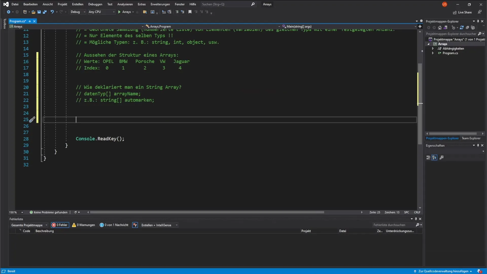This screenshot has height=274, width=487.
Task: Open the Datei menu
Action: click(15, 4)
